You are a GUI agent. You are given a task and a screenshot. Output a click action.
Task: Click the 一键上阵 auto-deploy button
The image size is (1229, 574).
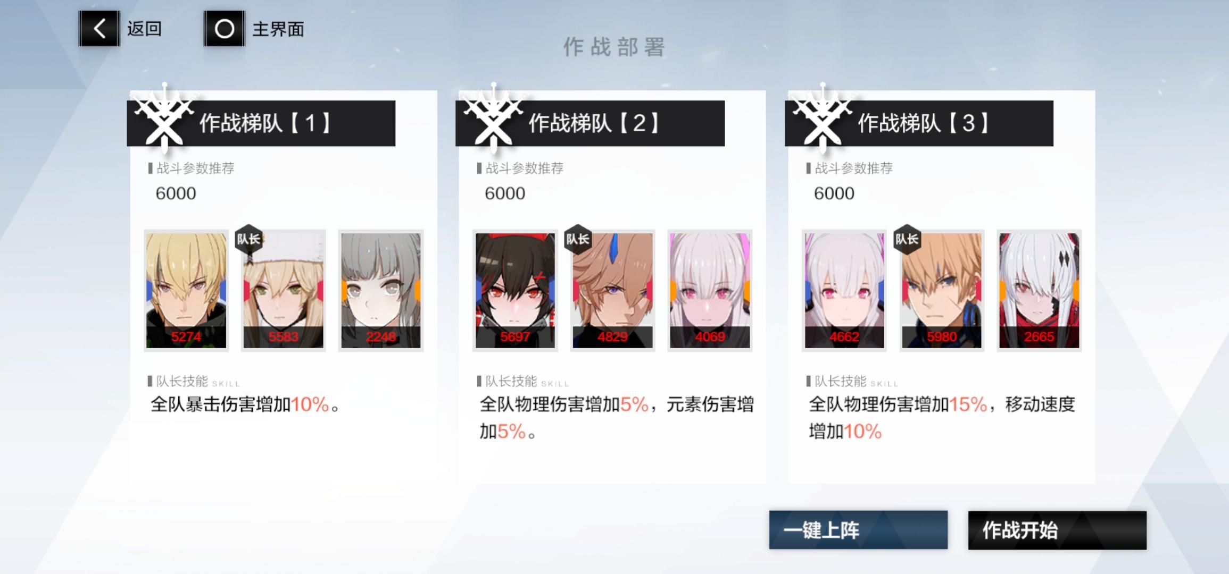858,530
